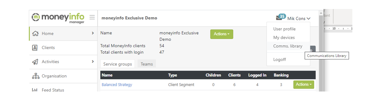The image size is (386, 111).
Task: Click the Banking column header
Action: (281, 75)
